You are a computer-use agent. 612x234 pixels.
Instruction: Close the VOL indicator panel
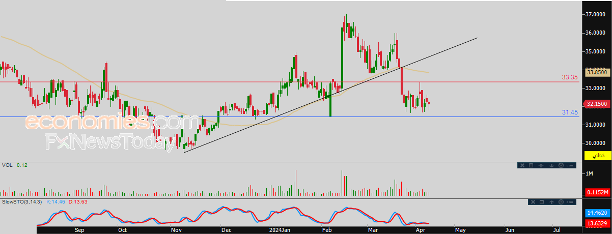pos(522,165)
